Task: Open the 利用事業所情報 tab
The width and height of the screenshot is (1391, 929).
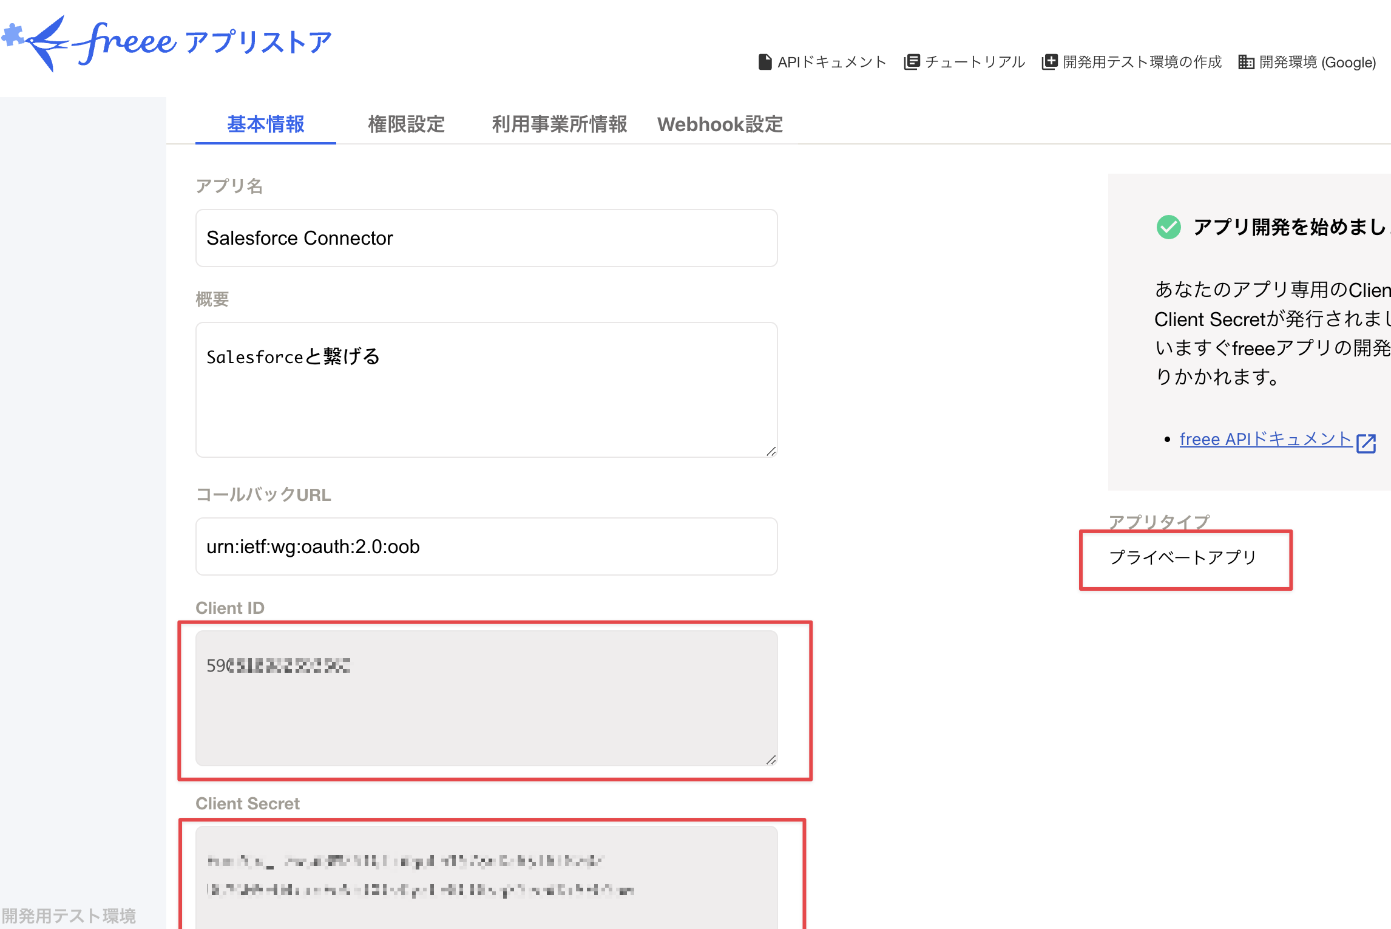Action: (x=559, y=124)
